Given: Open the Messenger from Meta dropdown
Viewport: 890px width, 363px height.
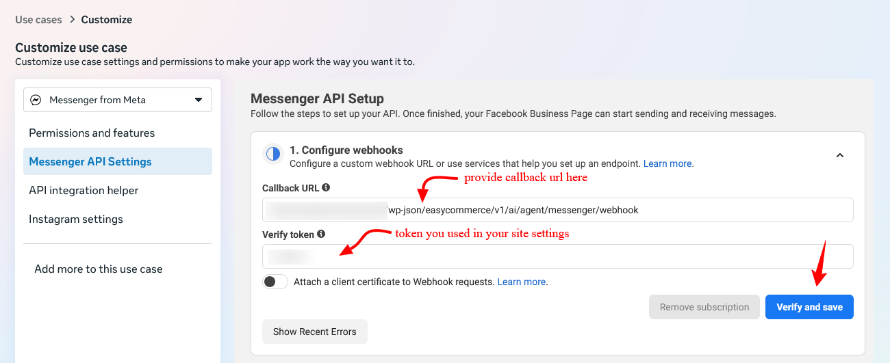Looking at the screenshot, I should [x=118, y=100].
